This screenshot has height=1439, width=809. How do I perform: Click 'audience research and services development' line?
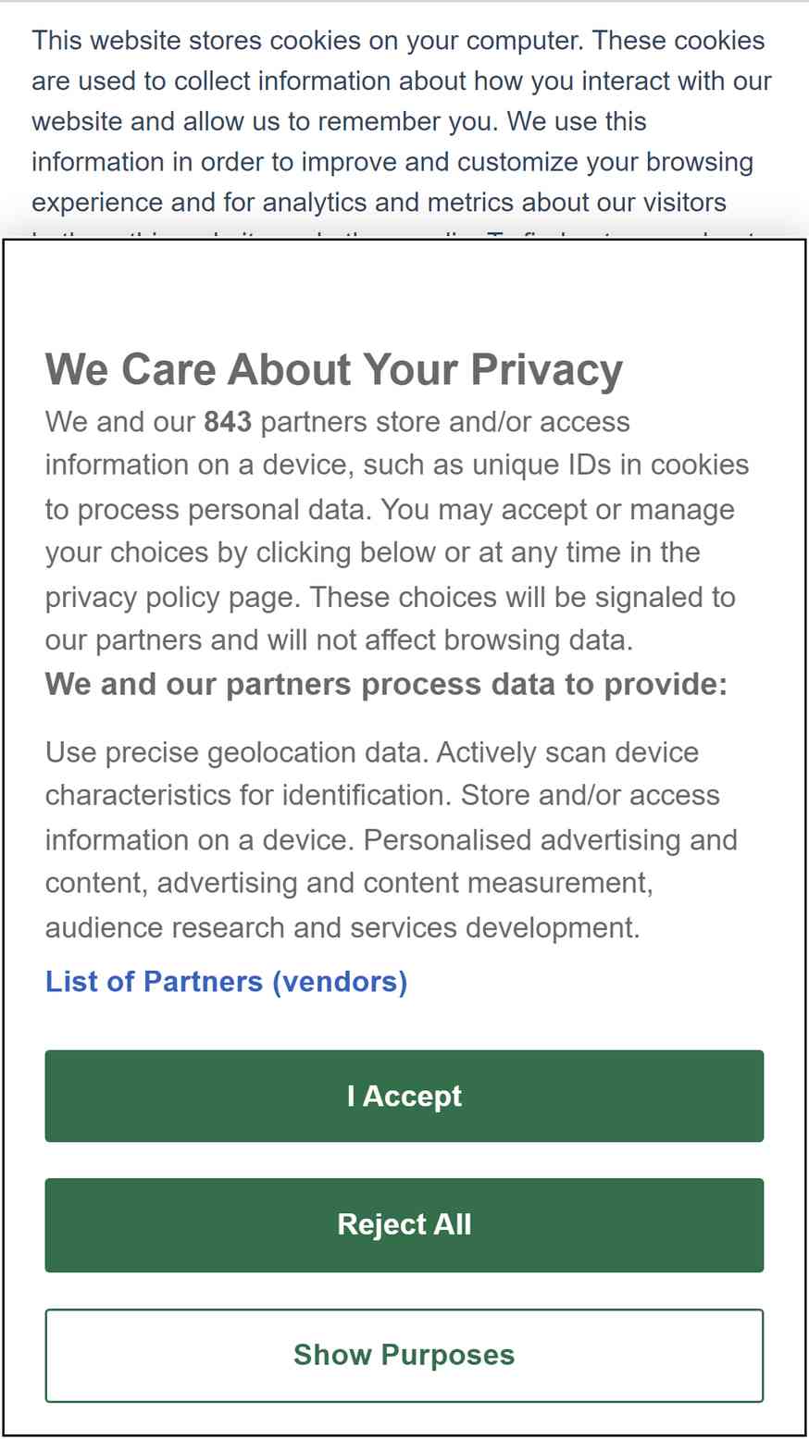[x=342, y=927]
